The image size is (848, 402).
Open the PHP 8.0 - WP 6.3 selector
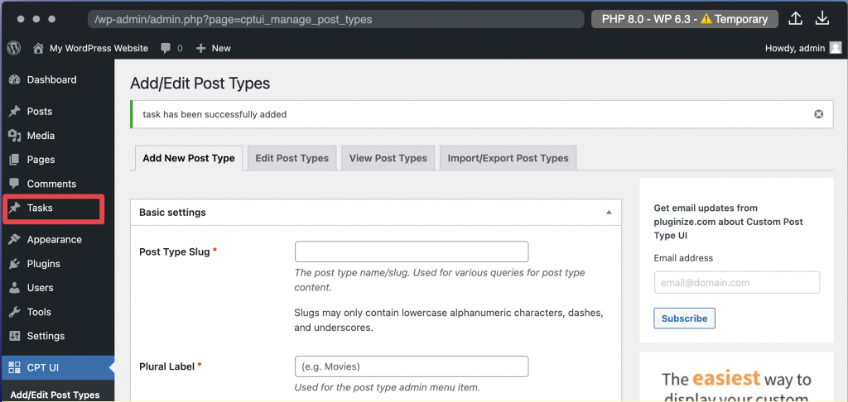(x=684, y=19)
